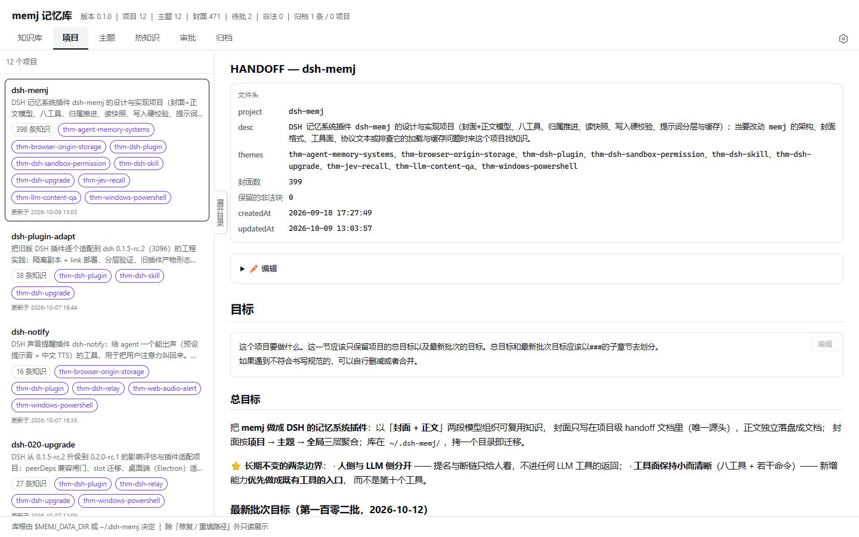The image size is (859, 537).
Task: Open the dsh-020-upgrade project
Action: [43, 445]
